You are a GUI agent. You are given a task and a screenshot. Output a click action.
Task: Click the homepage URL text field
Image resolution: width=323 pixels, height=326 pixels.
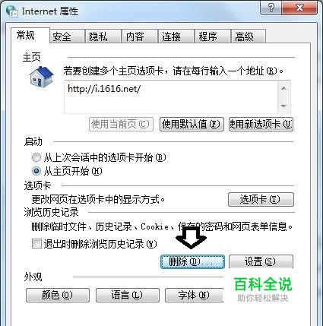[x=171, y=97]
